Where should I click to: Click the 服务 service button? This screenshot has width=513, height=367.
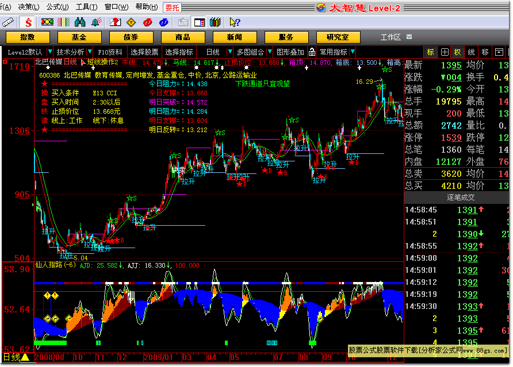[286, 37]
